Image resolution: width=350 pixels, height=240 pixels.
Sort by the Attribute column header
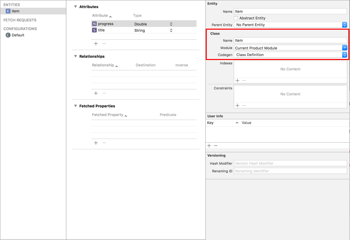coord(102,15)
